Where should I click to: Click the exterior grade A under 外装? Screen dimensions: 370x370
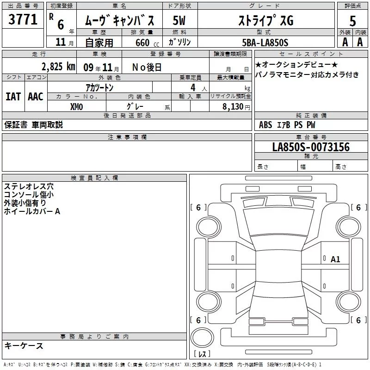pyautogui.click(x=345, y=42)
